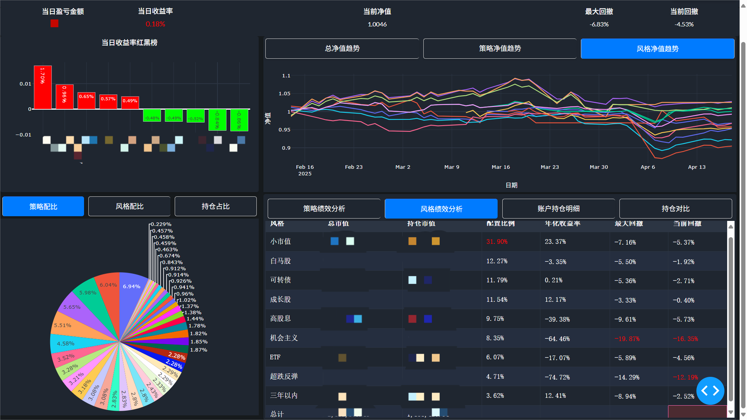Image resolution: width=747 pixels, height=420 pixels.
Task: Show the 风格配比 pie chart
Action: click(x=129, y=206)
